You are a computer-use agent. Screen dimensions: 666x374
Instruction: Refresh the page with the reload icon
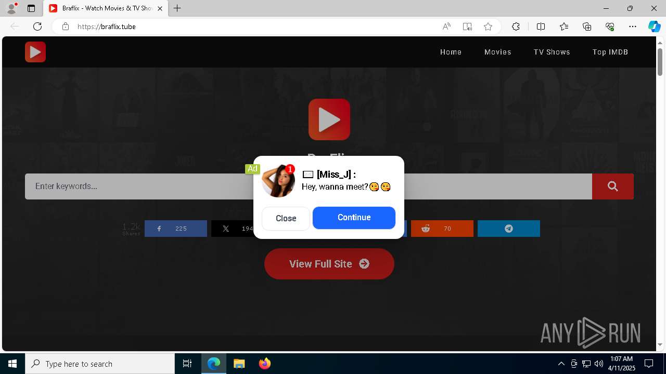tap(37, 26)
